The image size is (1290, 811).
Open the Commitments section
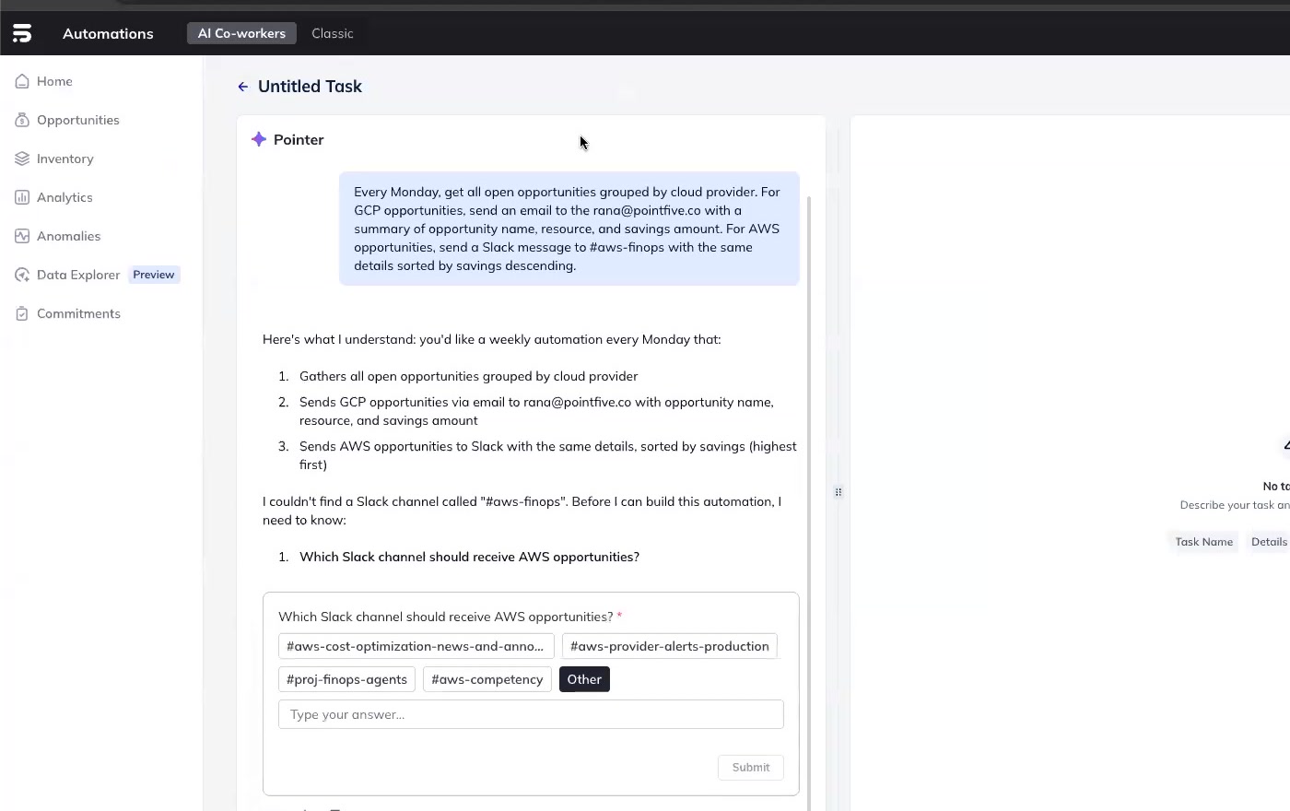pyautogui.click(x=78, y=313)
